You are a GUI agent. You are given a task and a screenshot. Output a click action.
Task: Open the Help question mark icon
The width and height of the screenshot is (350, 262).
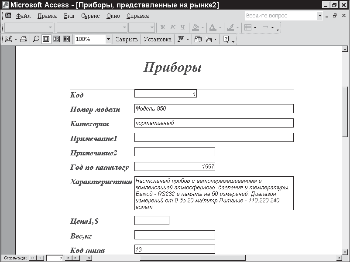coord(226,39)
